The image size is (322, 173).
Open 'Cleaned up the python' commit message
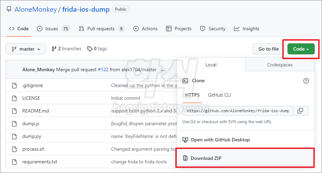[144, 85]
